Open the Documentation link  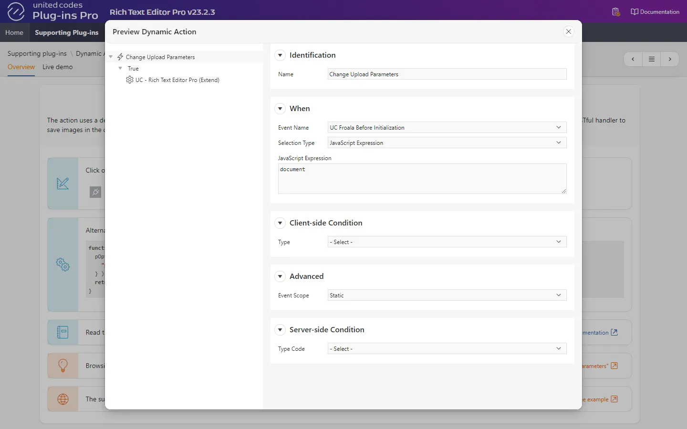pos(655,12)
